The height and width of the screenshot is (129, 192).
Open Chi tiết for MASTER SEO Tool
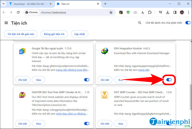(23, 124)
